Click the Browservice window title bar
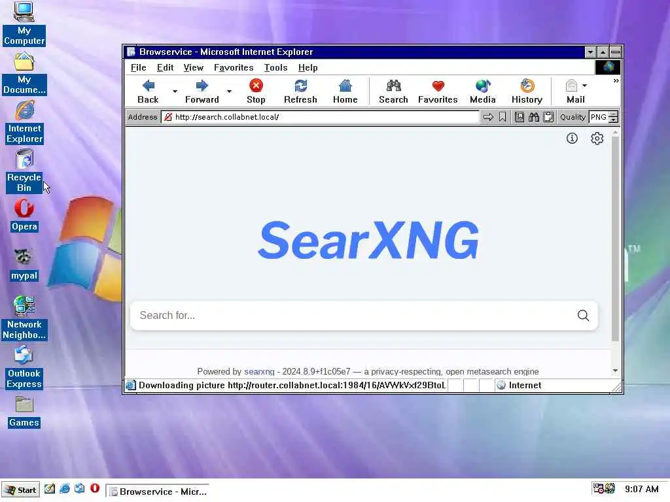Screen dimensions: 670x502 [355, 52]
